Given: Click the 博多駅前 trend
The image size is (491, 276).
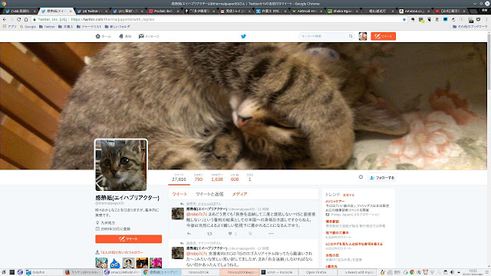Looking at the screenshot, I should 332,222.
